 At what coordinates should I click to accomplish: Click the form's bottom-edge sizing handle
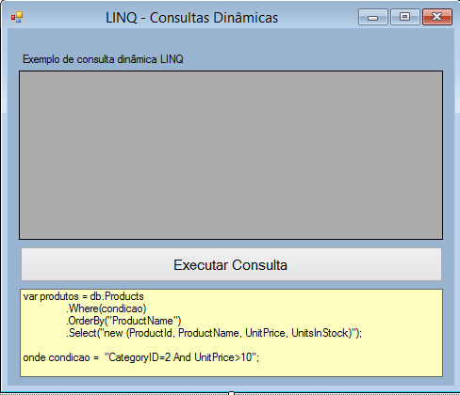coord(231,393)
